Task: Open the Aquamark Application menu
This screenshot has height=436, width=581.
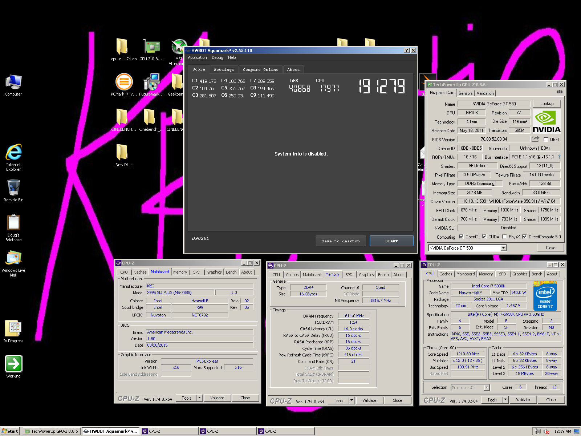Action: point(197,57)
